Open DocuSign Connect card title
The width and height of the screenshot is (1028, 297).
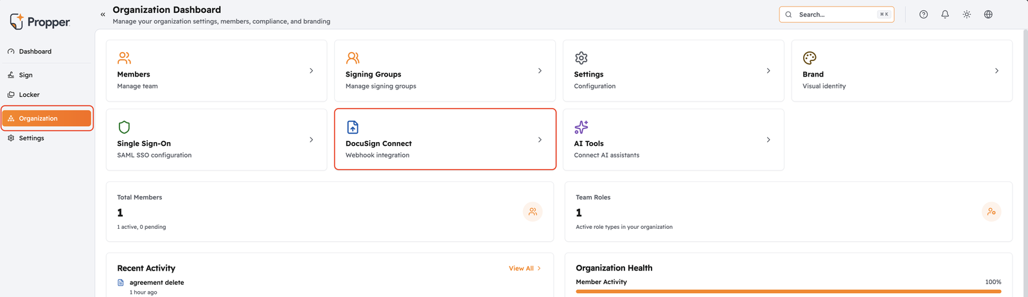click(x=378, y=144)
